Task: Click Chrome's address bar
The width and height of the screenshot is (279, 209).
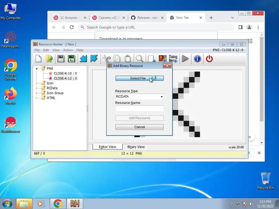Action: (157, 27)
